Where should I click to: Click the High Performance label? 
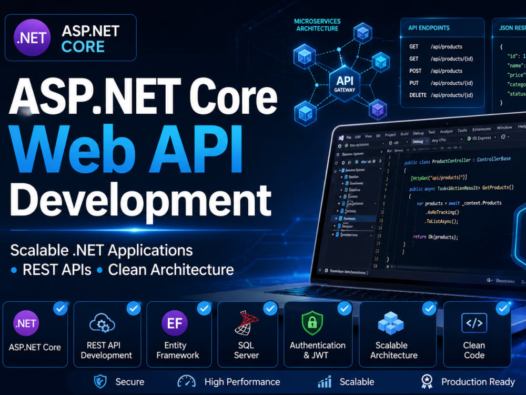coord(242,382)
